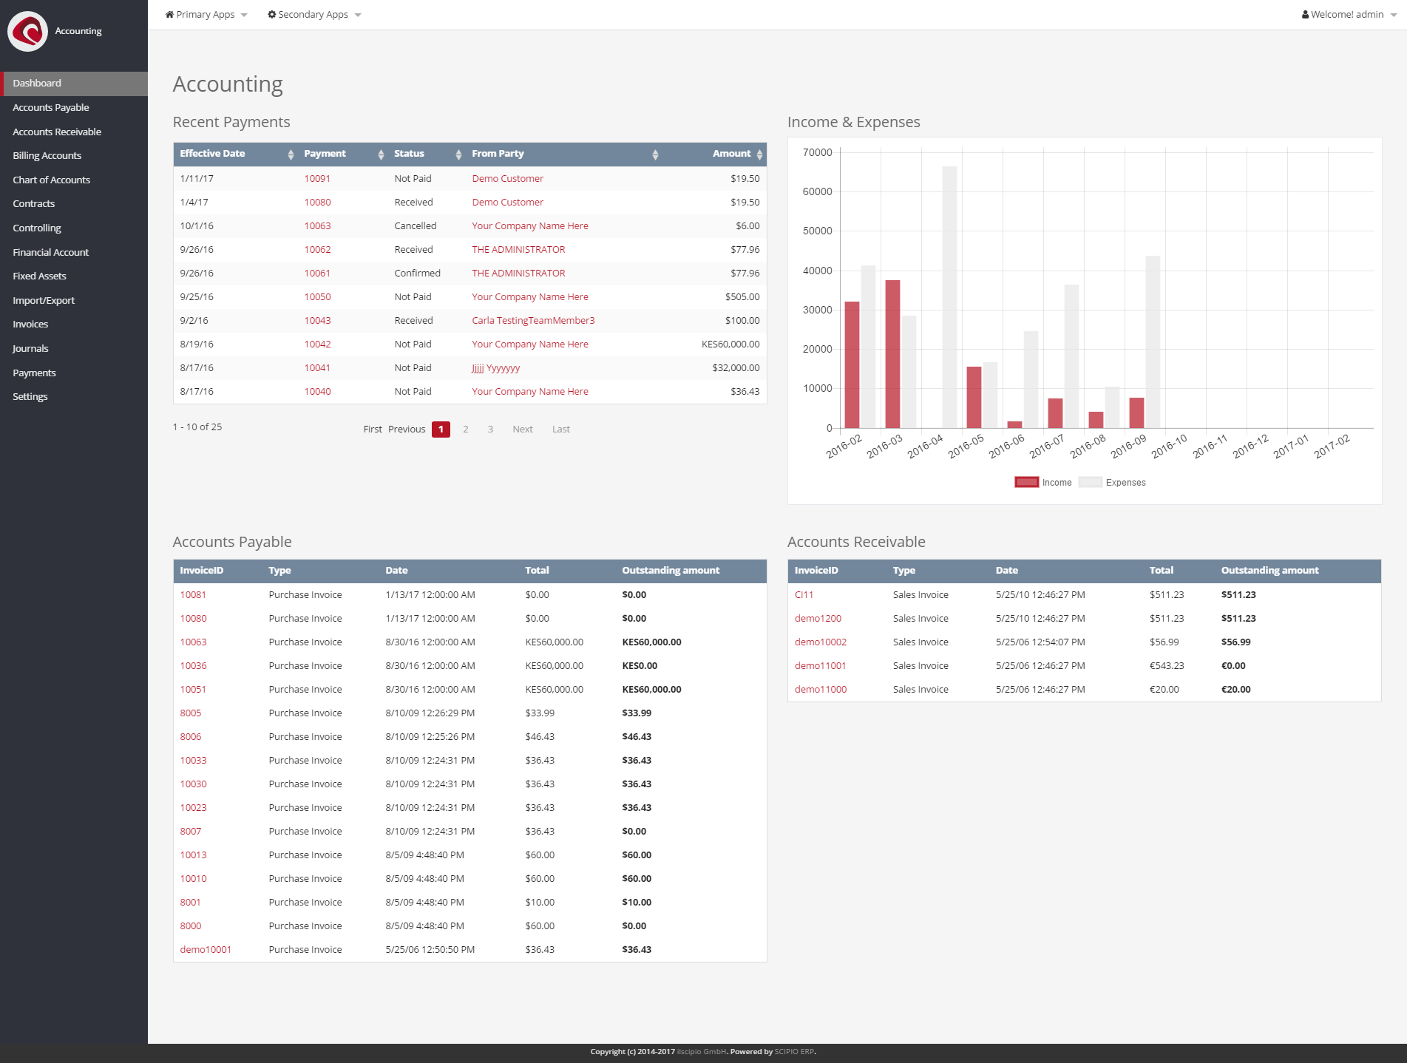Open the Primary Apps dropdown
The image size is (1407, 1063).
(206, 13)
